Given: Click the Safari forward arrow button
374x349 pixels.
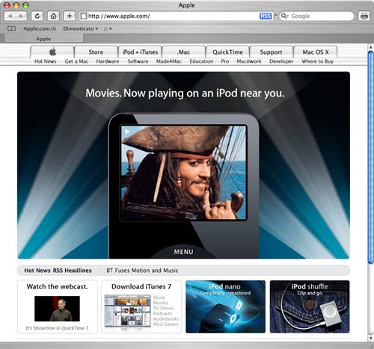Looking at the screenshot, I should [22, 16].
